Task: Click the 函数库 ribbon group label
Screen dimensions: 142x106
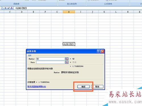Action: tap(16, 4)
